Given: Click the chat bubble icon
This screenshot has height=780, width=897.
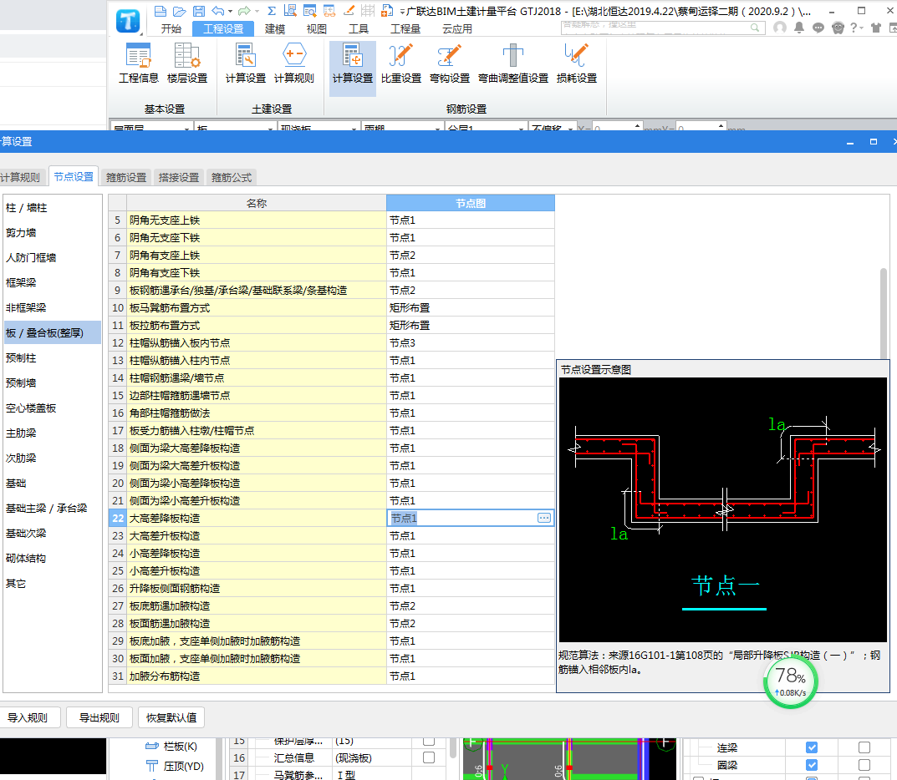Looking at the screenshot, I should point(818,28).
